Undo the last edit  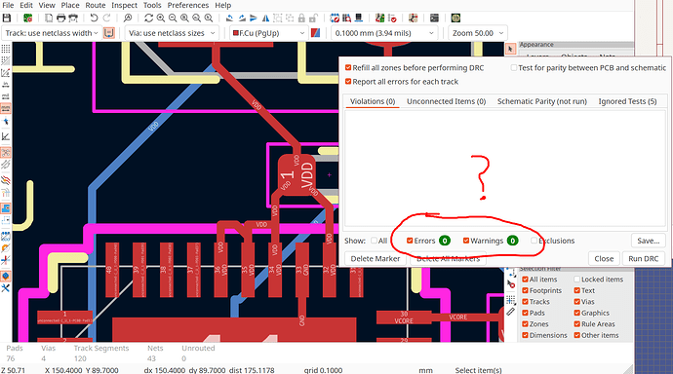coord(94,18)
